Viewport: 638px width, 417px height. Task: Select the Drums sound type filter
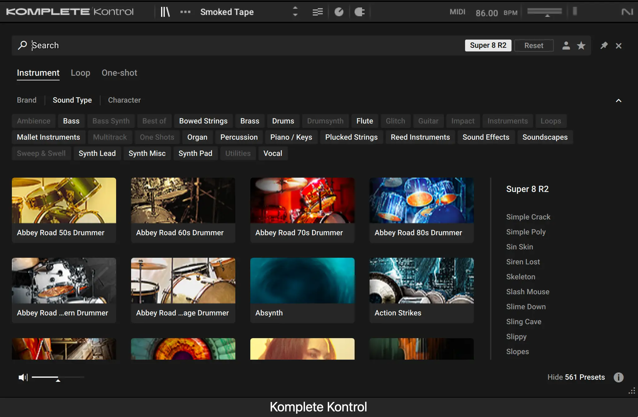tap(283, 121)
